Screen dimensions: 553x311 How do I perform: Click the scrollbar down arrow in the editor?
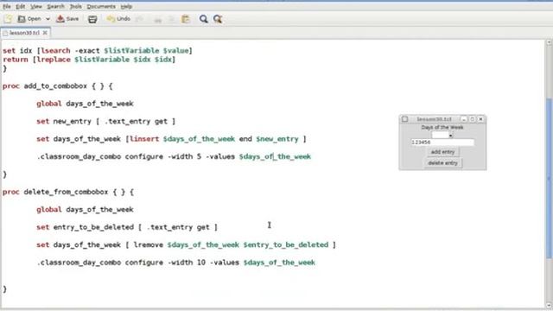pyautogui.click(x=550, y=305)
